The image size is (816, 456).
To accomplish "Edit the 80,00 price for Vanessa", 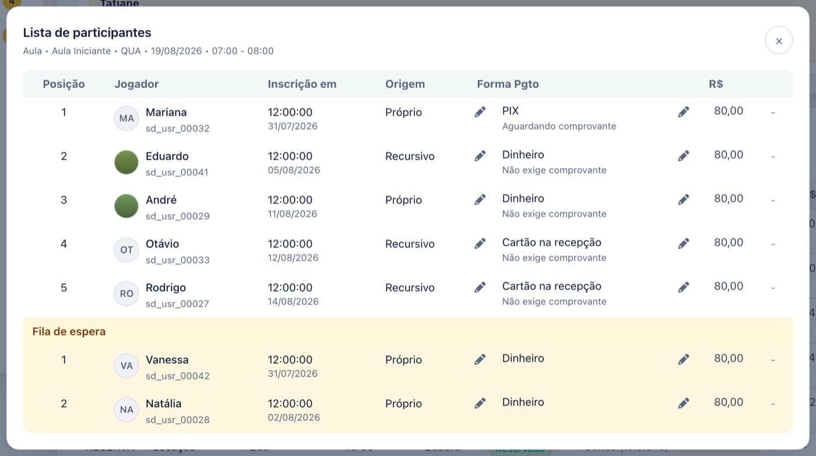I will [x=684, y=359].
